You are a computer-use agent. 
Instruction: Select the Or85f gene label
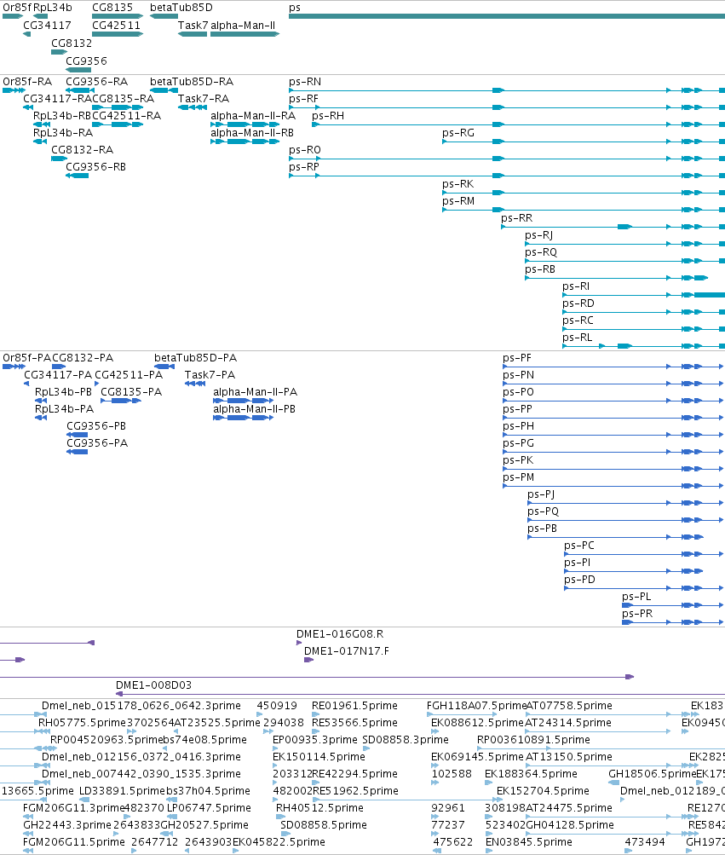(x=17, y=8)
